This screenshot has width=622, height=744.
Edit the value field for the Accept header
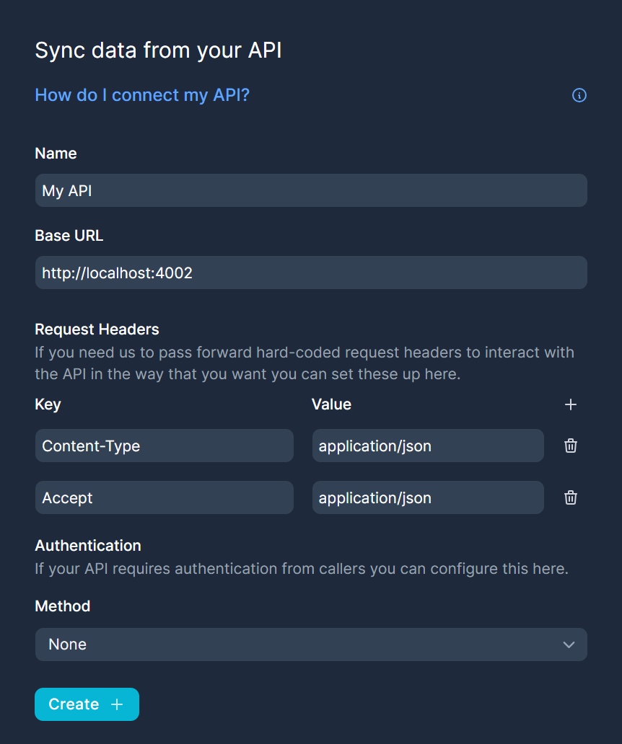tap(427, 497)
